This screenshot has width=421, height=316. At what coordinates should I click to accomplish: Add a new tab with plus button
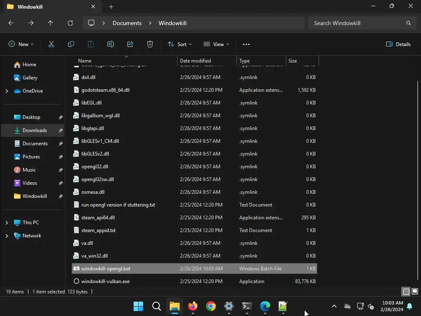111,7
